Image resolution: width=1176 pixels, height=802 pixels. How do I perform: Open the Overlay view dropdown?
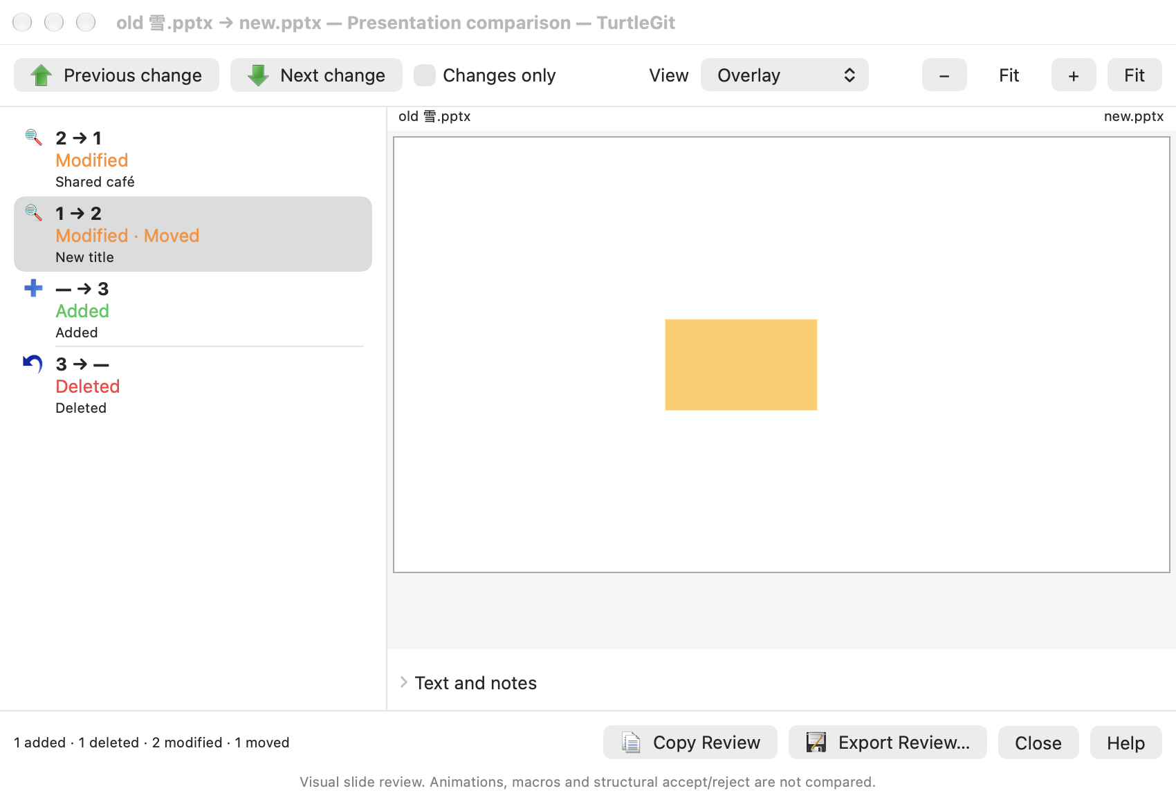click(x=784, y=75)
